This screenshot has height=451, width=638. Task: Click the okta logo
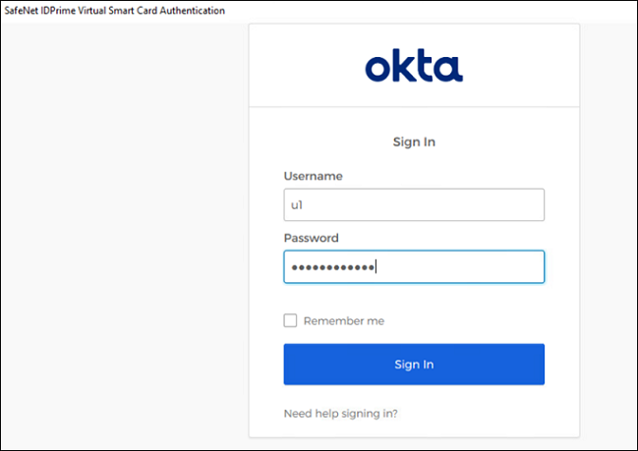pos(414,65)
